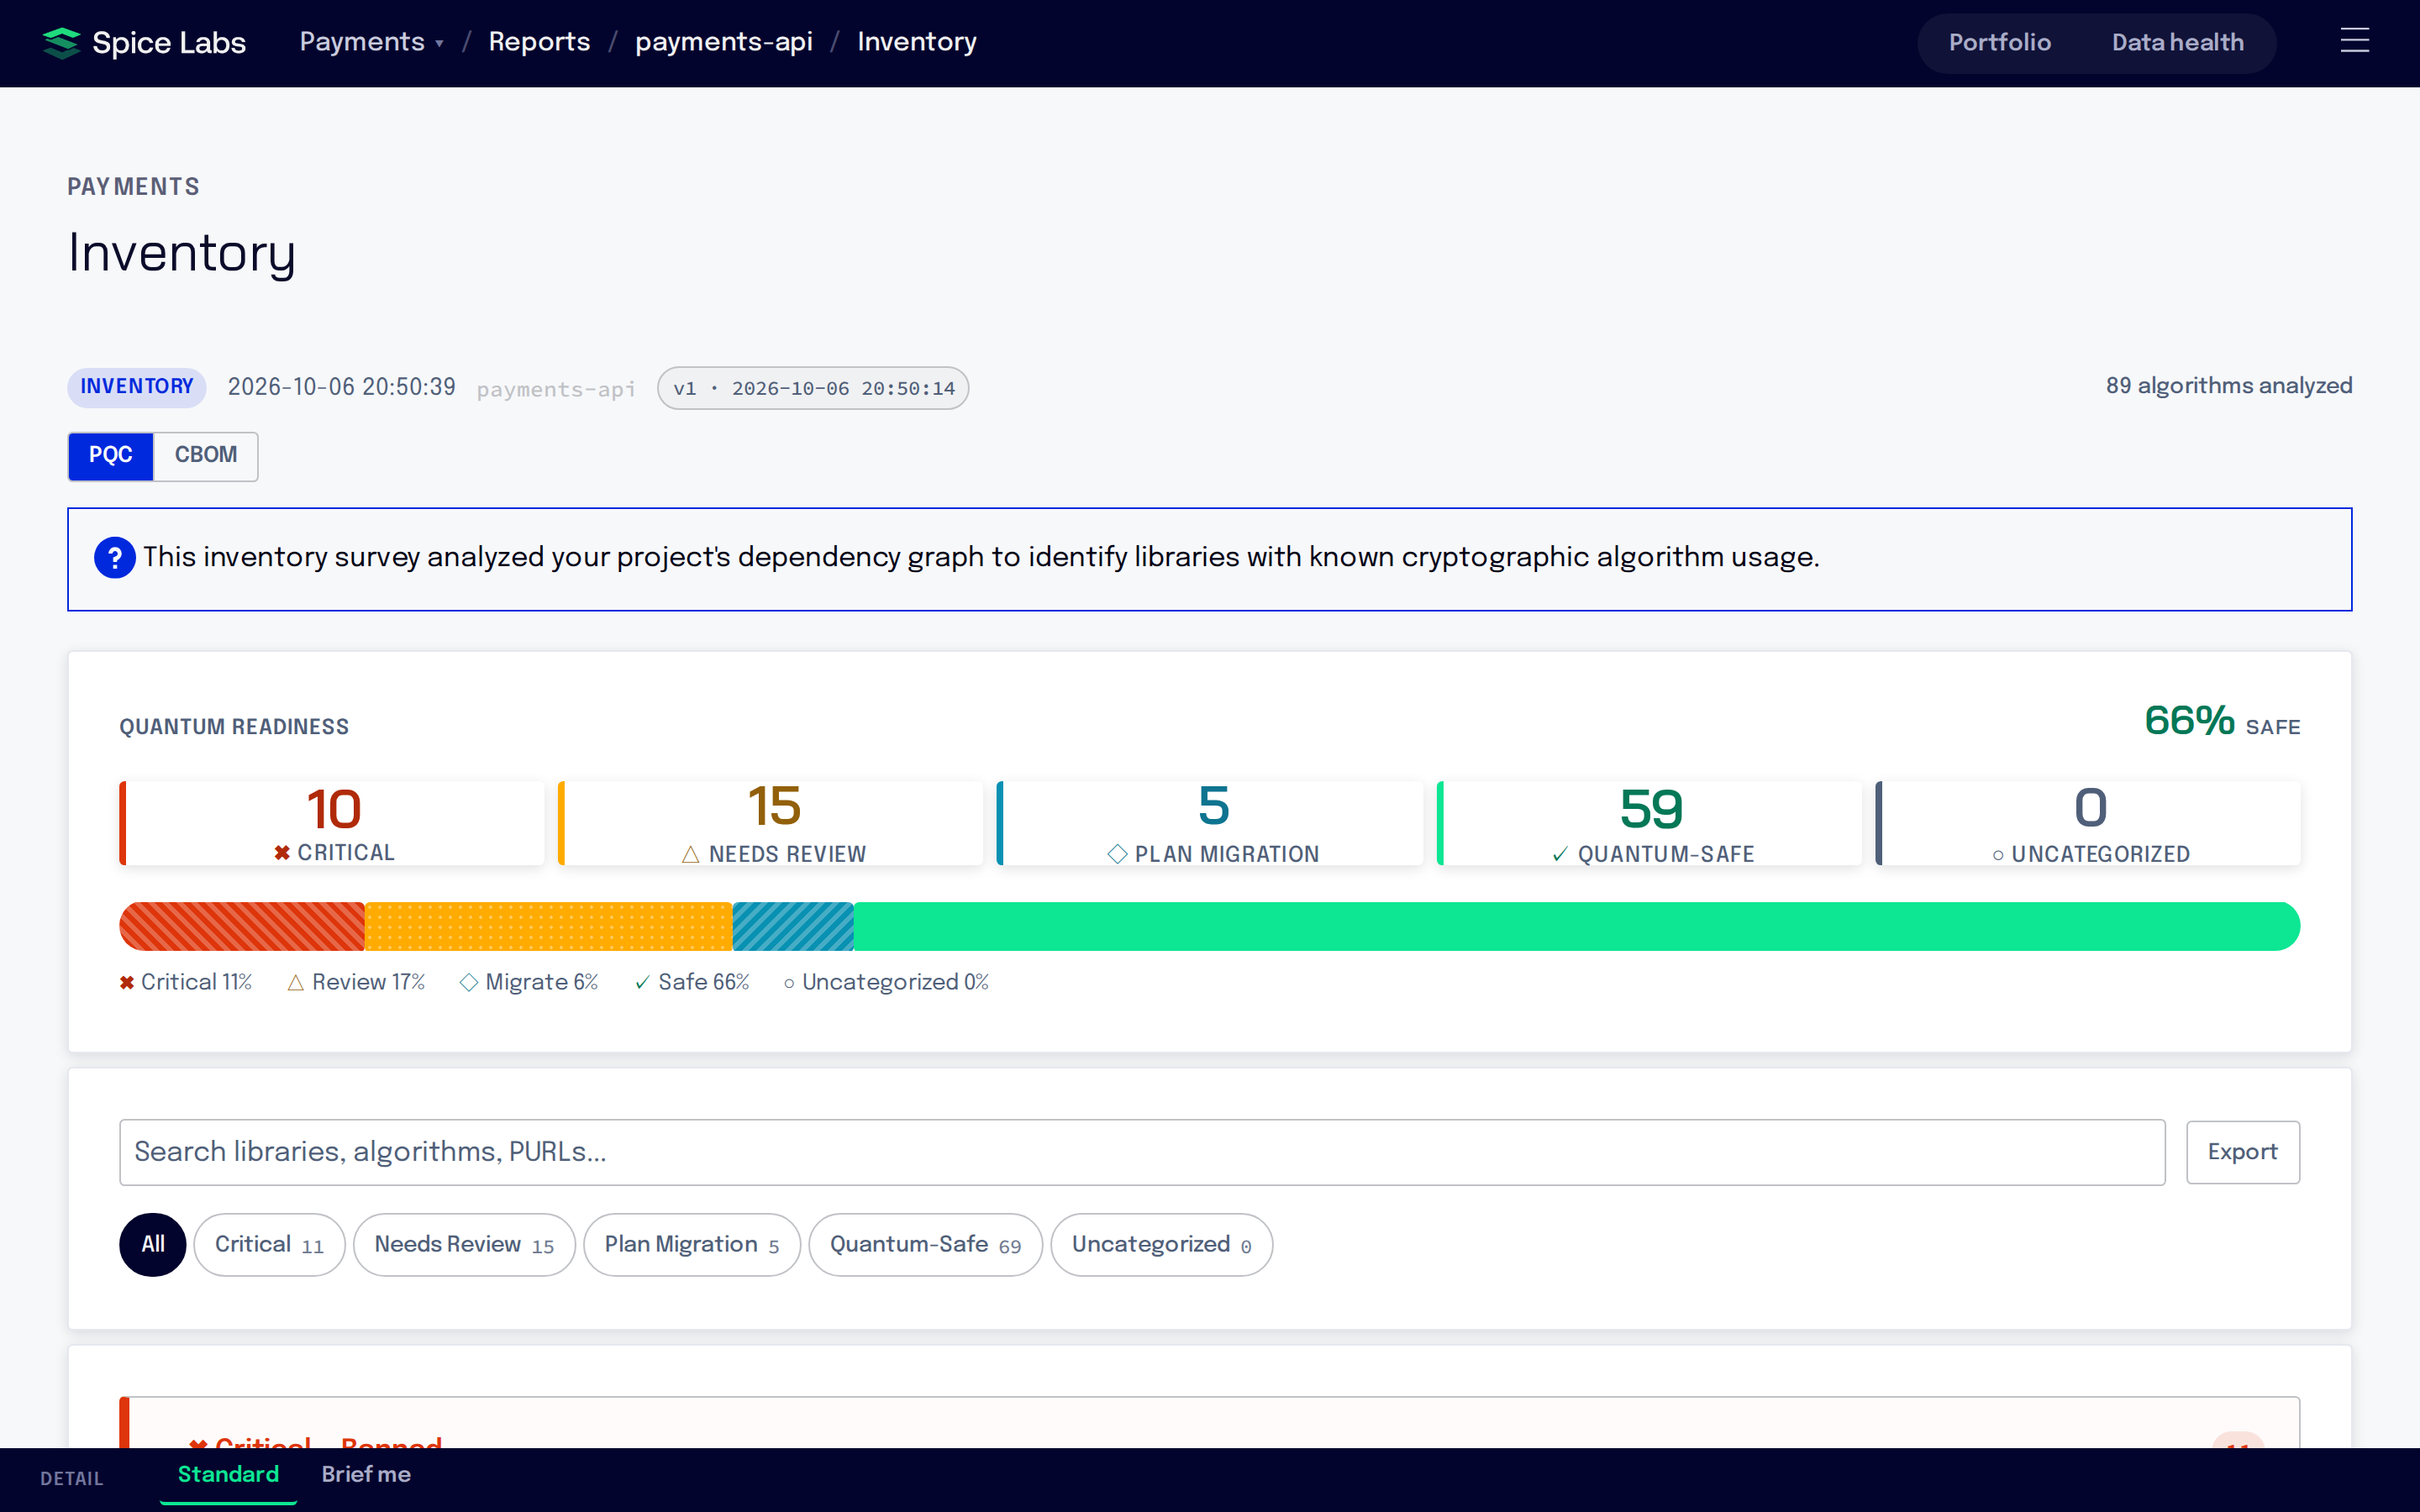Select the Standard detail tab
Image resolution: width=2420 pixels, height=1512 pixels.
228,1475
